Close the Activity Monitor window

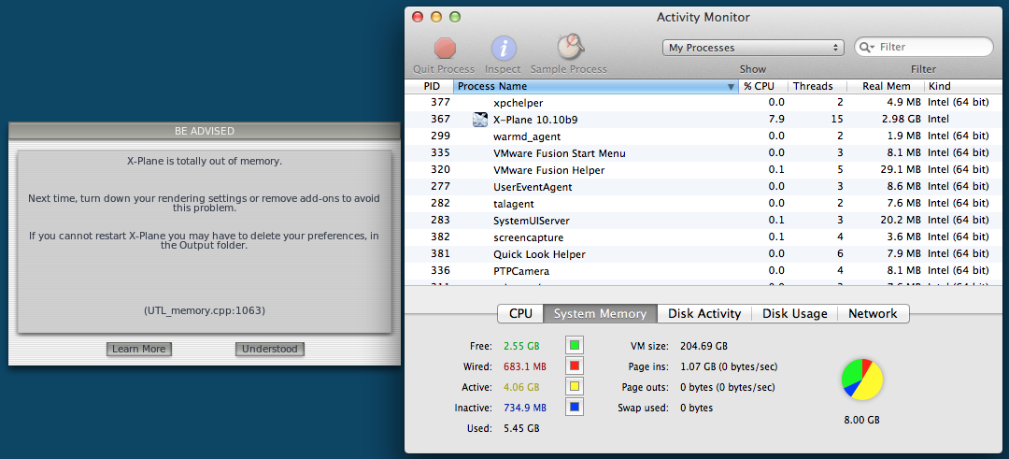point(418,18)
